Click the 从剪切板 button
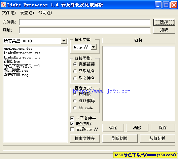The image size is (178, 159). coord(157,138)
